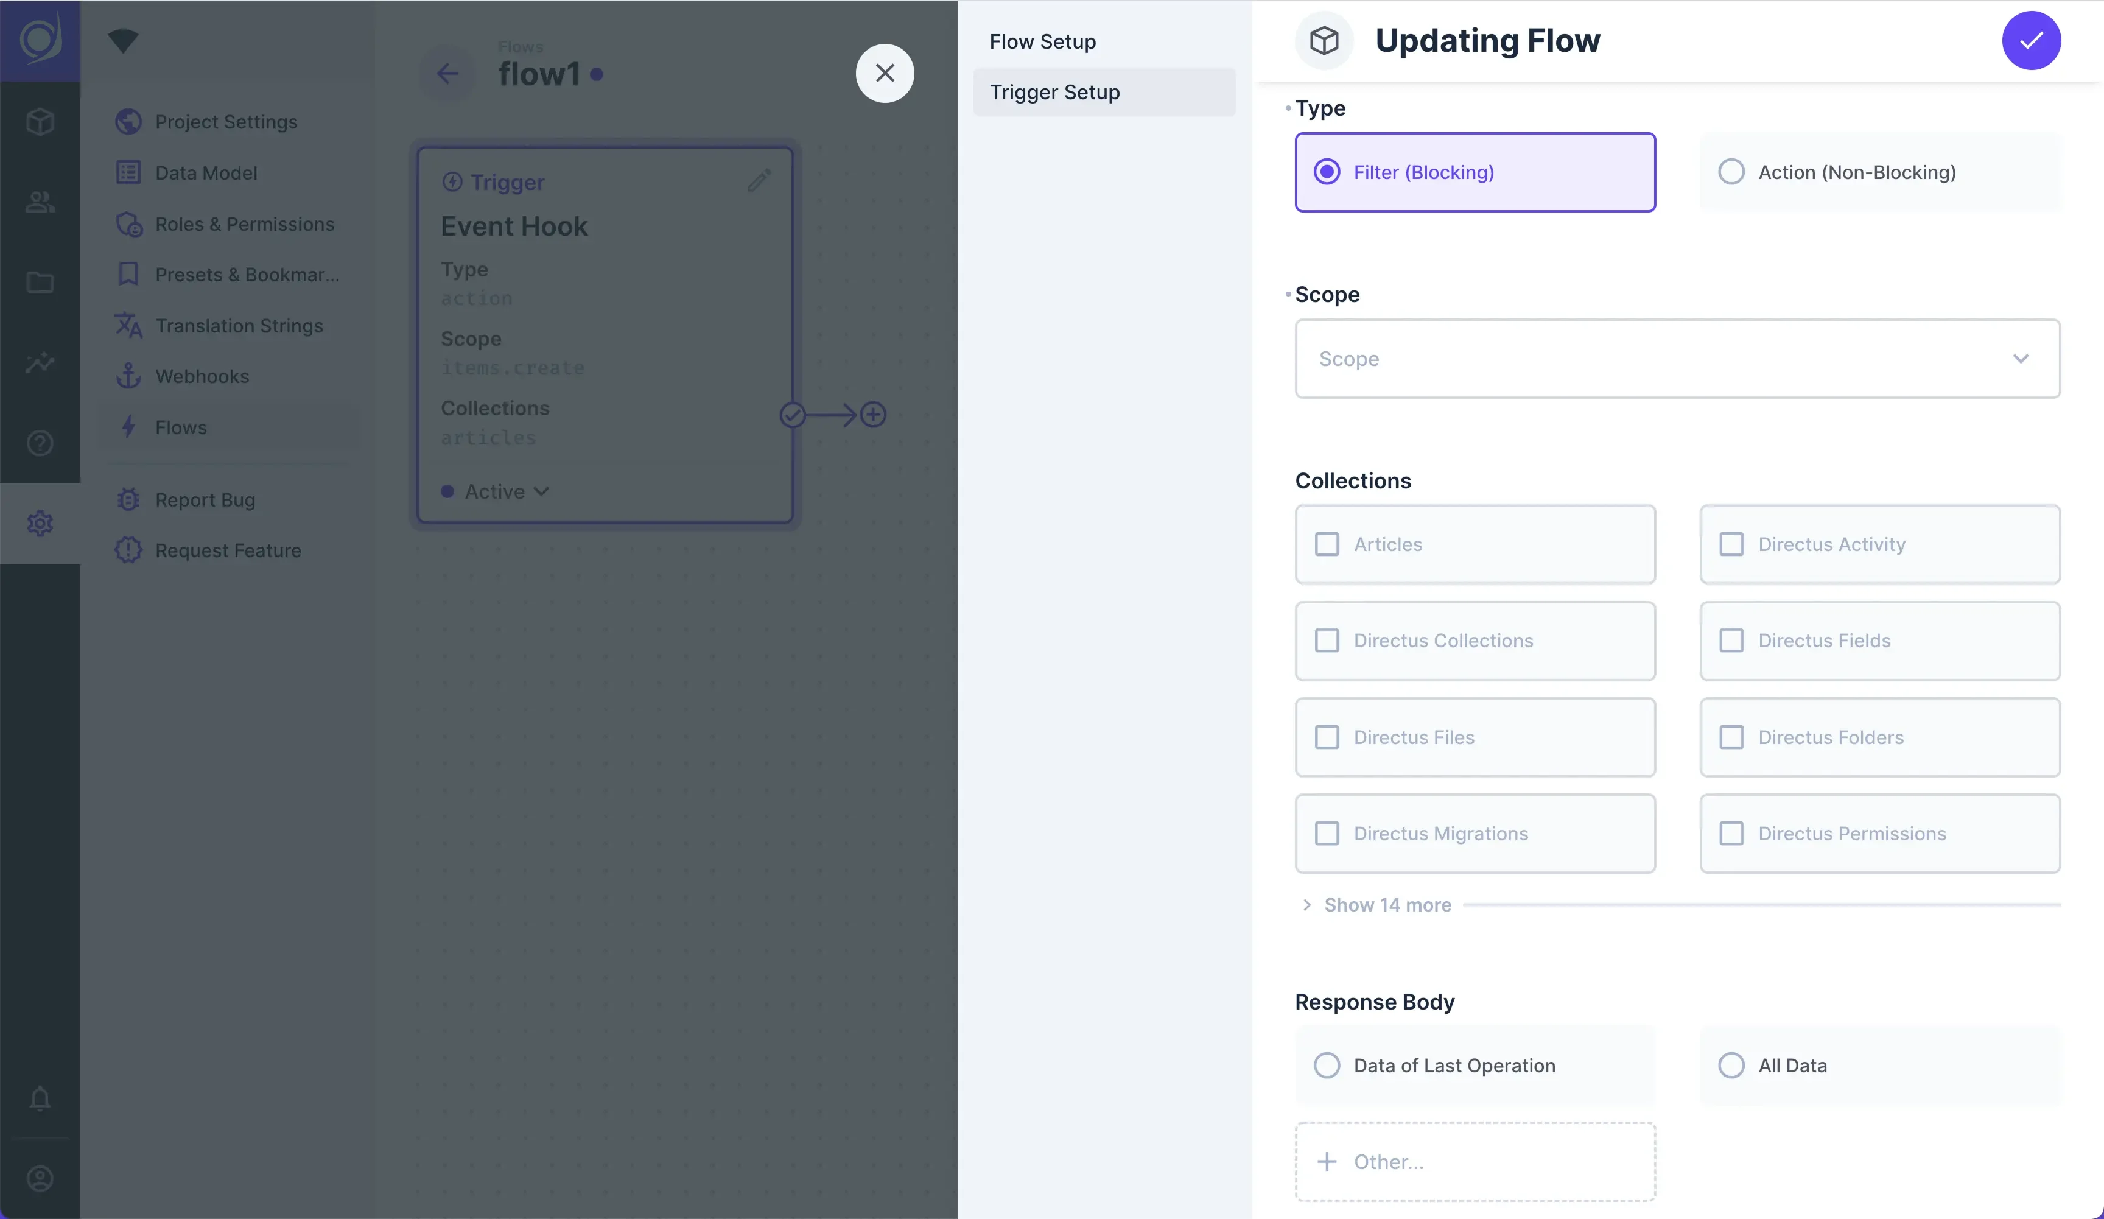Check the Articles collection checkbox
The image size is (2104, 1219).
(1327, 544)
